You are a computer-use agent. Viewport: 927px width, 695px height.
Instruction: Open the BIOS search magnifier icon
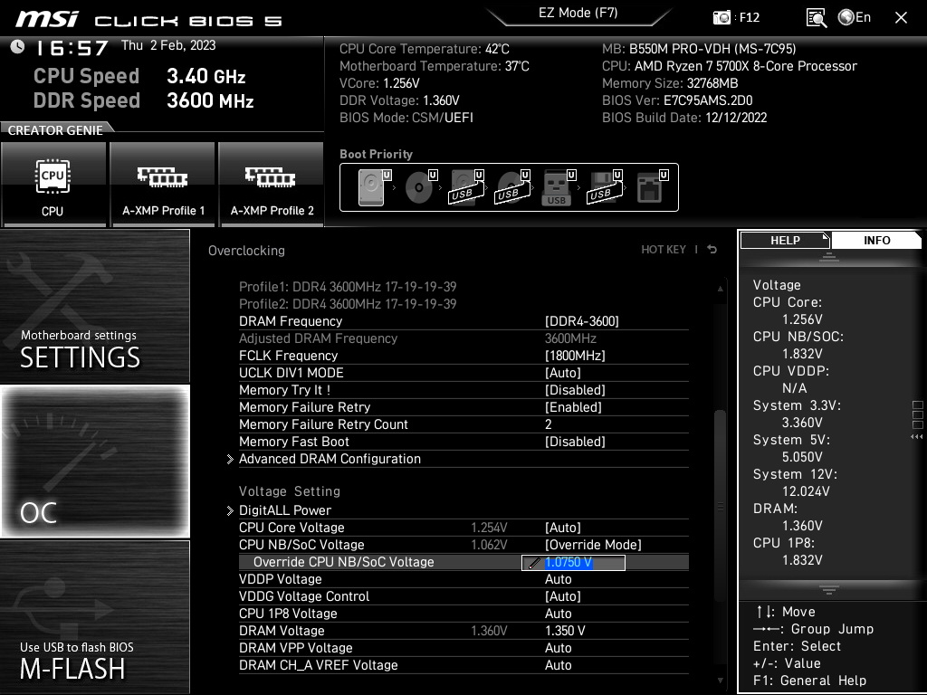[x=817, y=18]
